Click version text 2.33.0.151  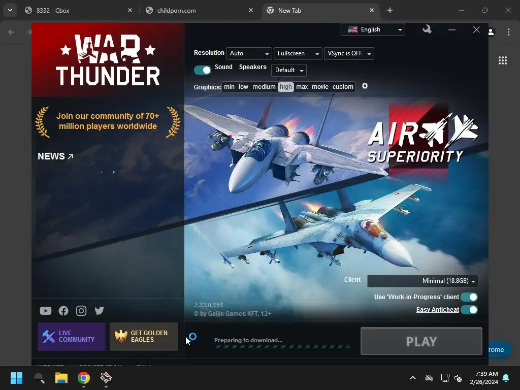209,305
